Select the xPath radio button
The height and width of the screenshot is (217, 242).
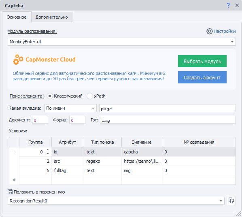(x=90, y=96)
